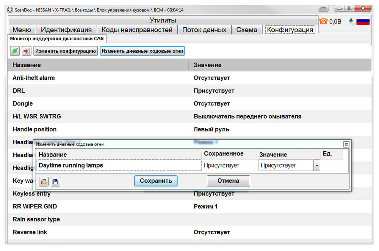Click the Режим 1 value of RR WIPER GND
The height and width of the screenshot is (251, 379).
pyautogui.click(x=205, y=207)
